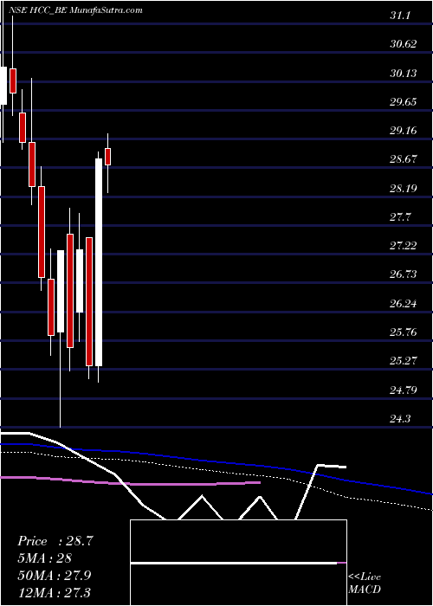Click the 12MA : 27.3 readout
The width and height of the screenshot is (433, 606).
(x=54, y=592)
